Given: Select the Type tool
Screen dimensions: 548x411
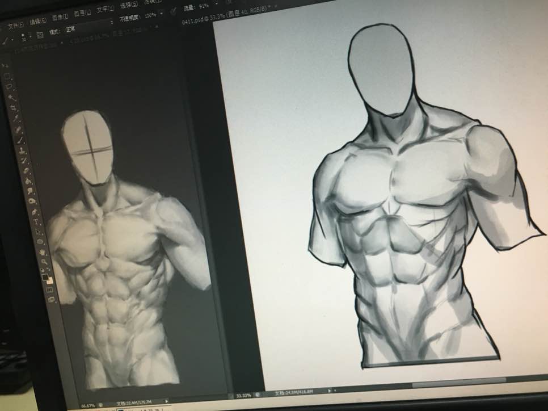Looking at the screenshot, I should (x=37, y=222).
